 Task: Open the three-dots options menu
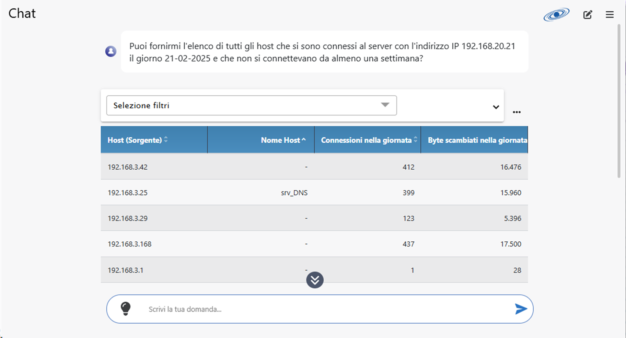(517, 112)
